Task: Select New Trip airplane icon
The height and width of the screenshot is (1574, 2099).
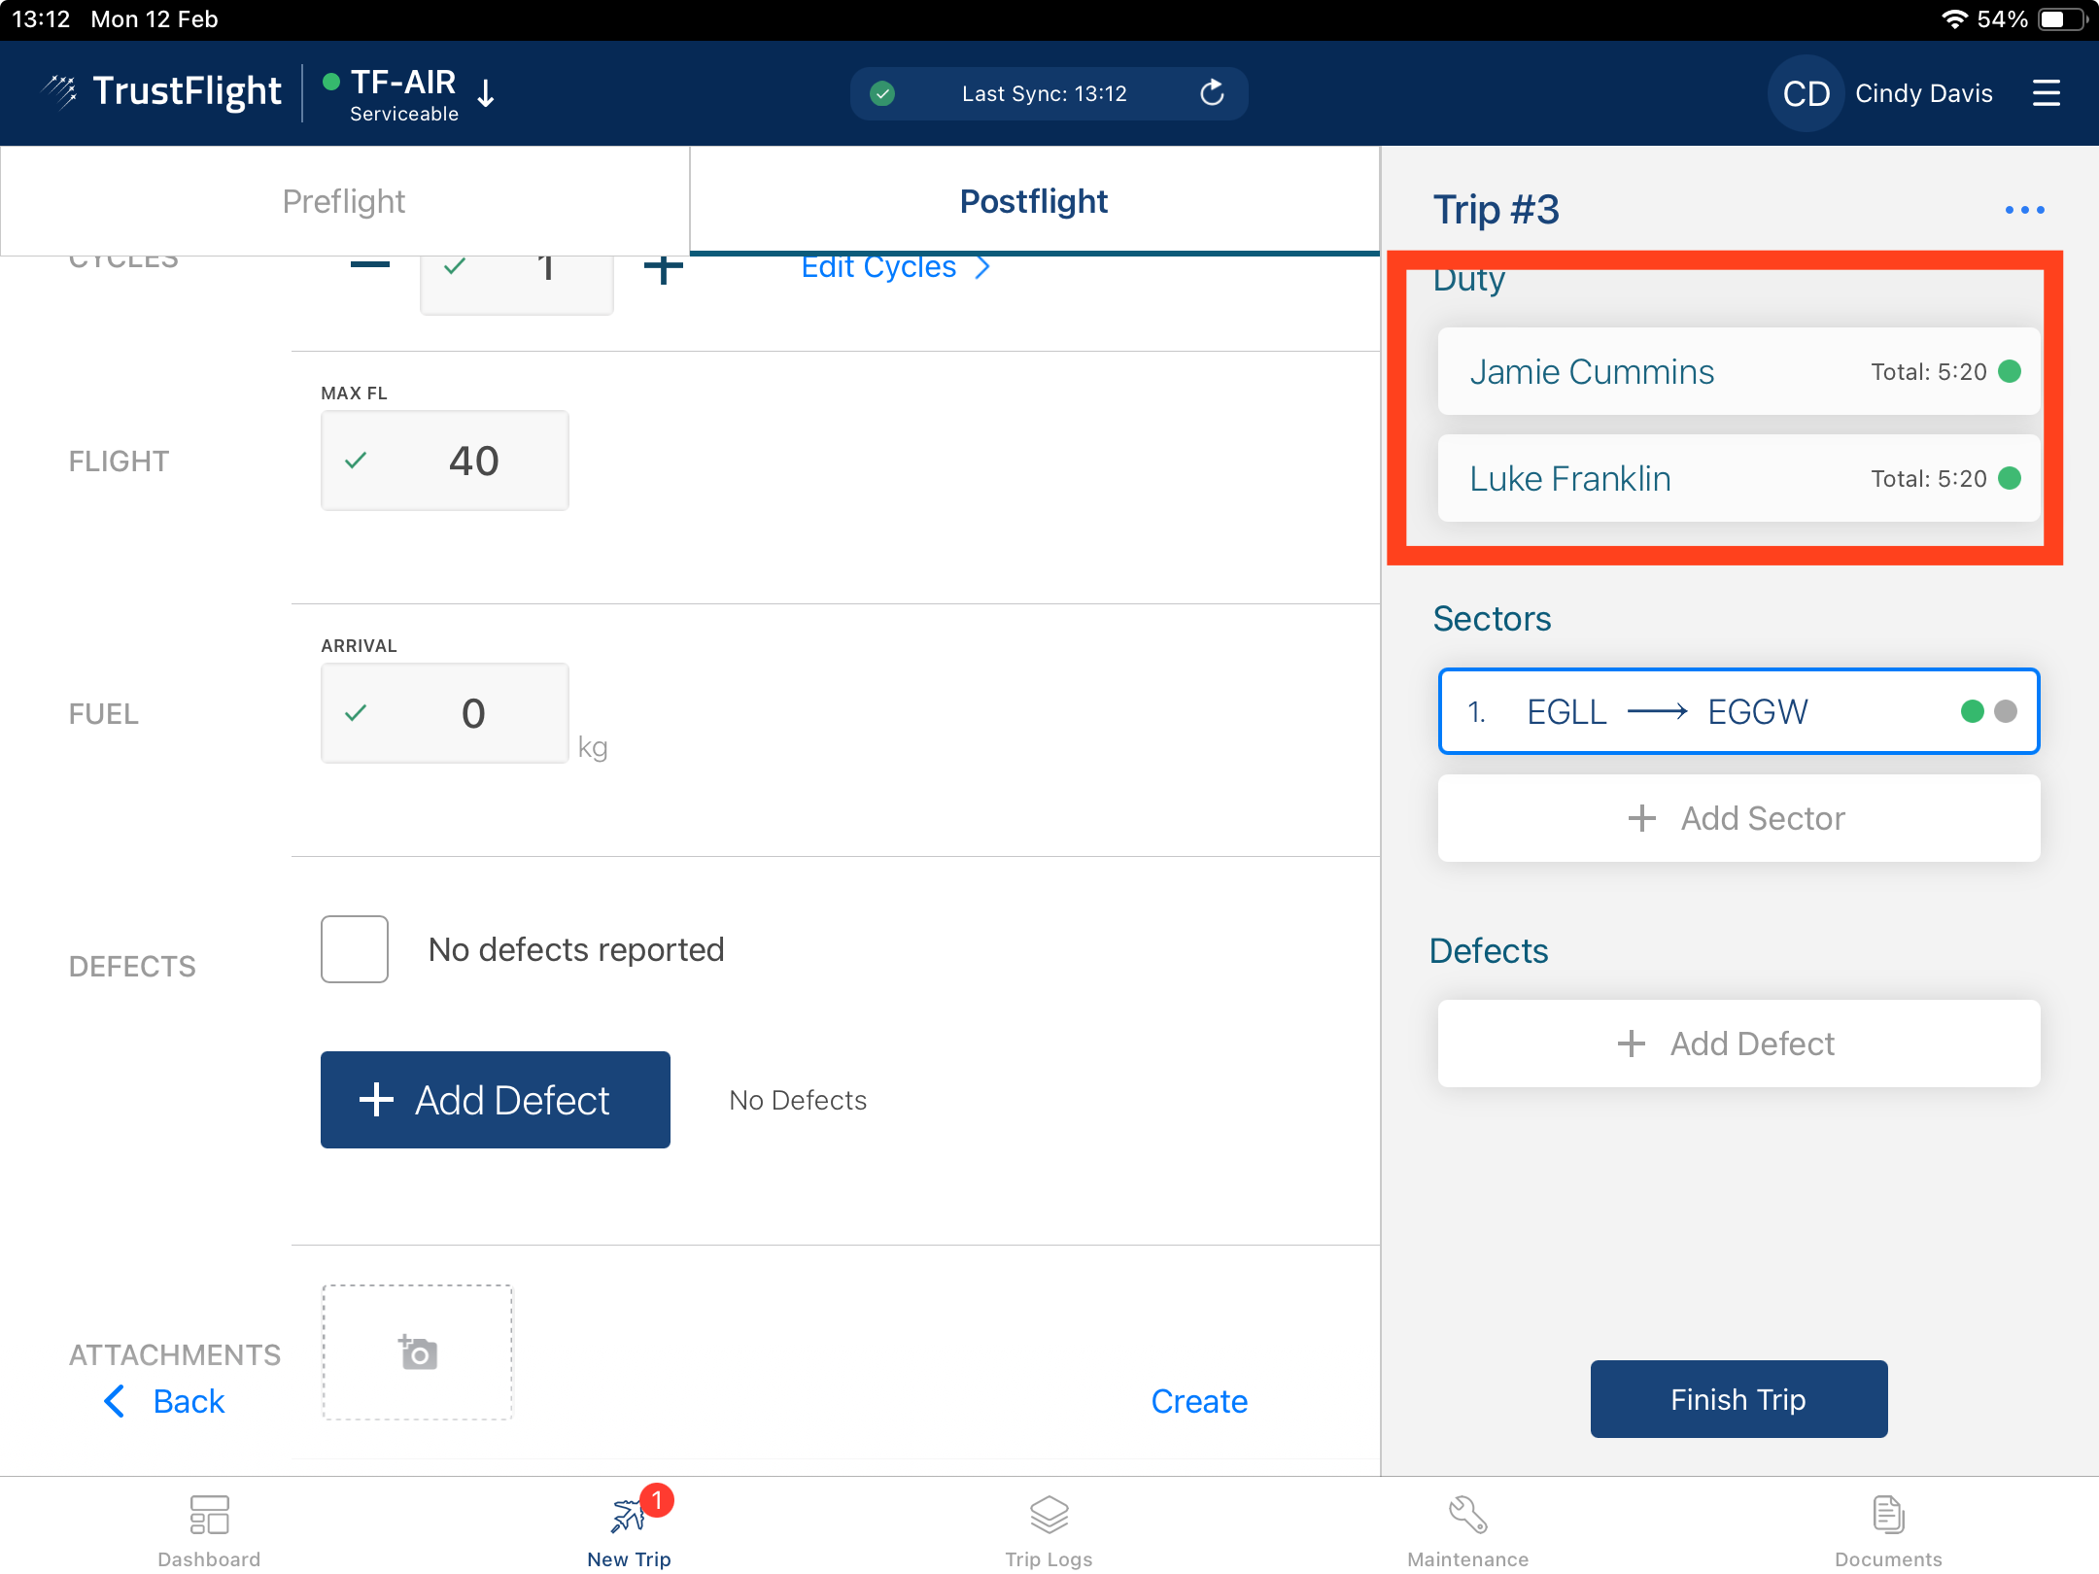Action: tap(629, 1516)
